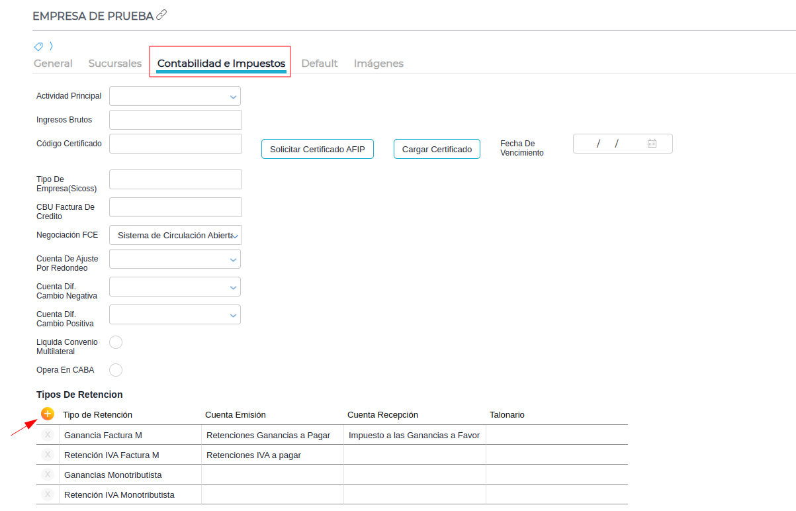This screenshot has width=796, height=511.
Task: Click the EMPRESA DE PRUEBA title
Action: pos(93,15)
